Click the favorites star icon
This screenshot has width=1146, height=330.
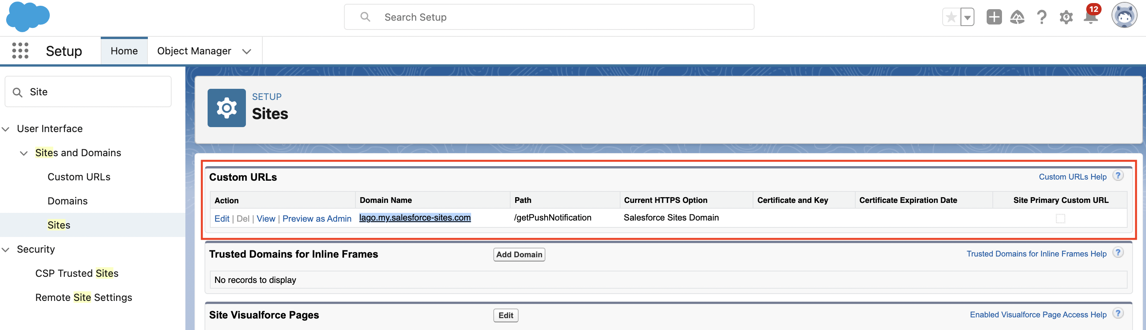[951, 17]
